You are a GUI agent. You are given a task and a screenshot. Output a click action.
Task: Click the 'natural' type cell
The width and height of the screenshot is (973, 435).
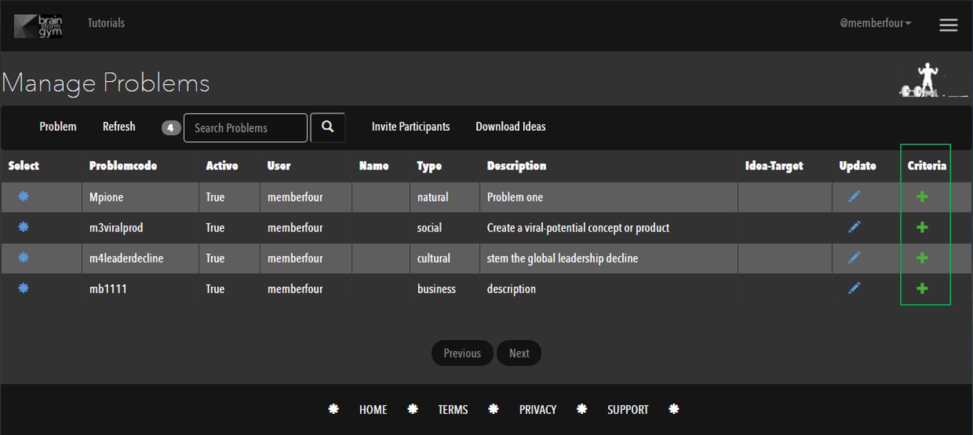click(x=432, y=197)
